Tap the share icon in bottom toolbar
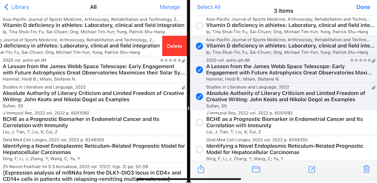The width and height of the screenshot is (377, 183). point(201,169)
